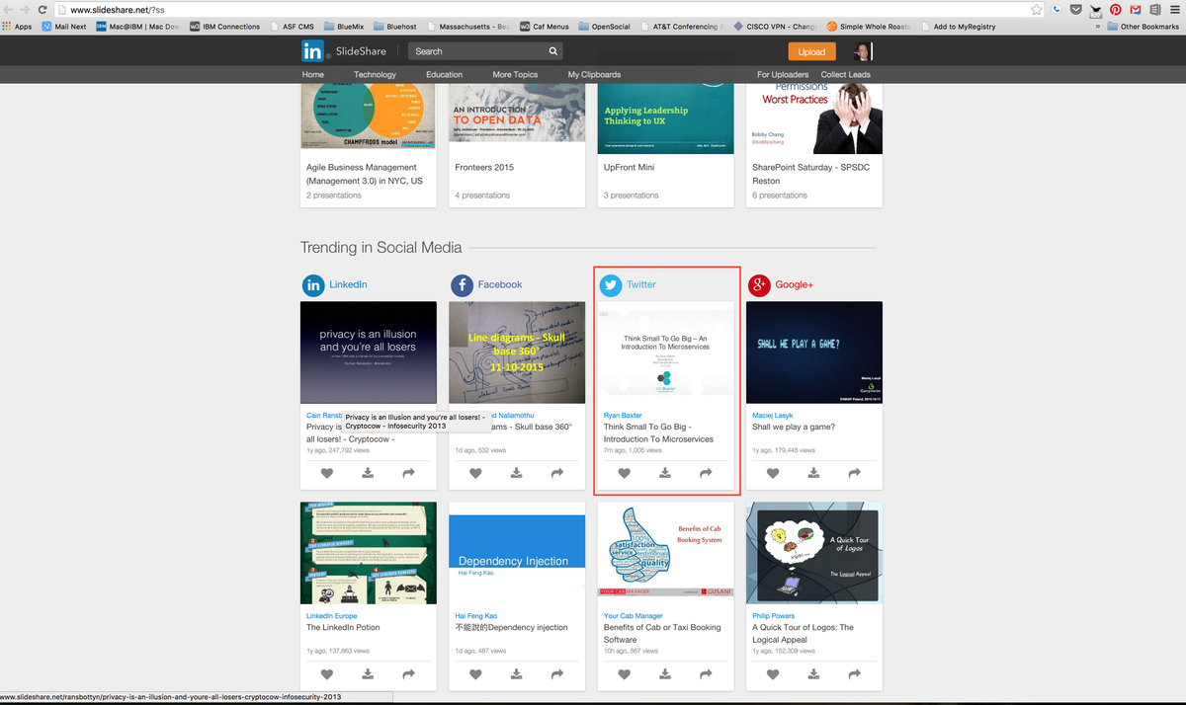The width and height of the screenshot is (1186, 705).
Task: Like the Privacy is an illusion slideshow
Action: coord(327,473)
